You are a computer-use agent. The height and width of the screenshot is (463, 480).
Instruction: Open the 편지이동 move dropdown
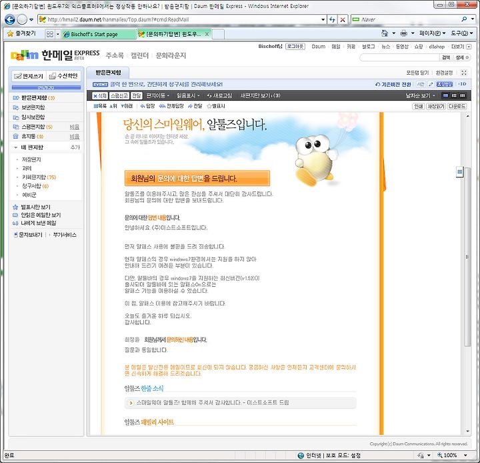[x=157, y=95]
